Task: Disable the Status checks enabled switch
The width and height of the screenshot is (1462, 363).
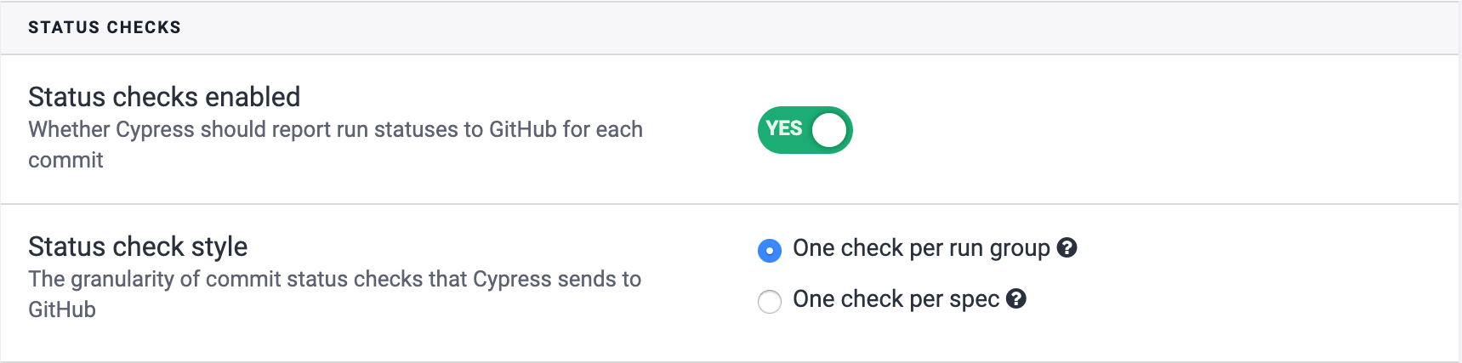Action: point(805,130)
